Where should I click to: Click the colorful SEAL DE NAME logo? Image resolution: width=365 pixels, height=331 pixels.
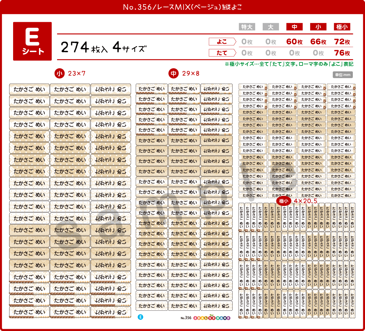(x=212, y=318)
